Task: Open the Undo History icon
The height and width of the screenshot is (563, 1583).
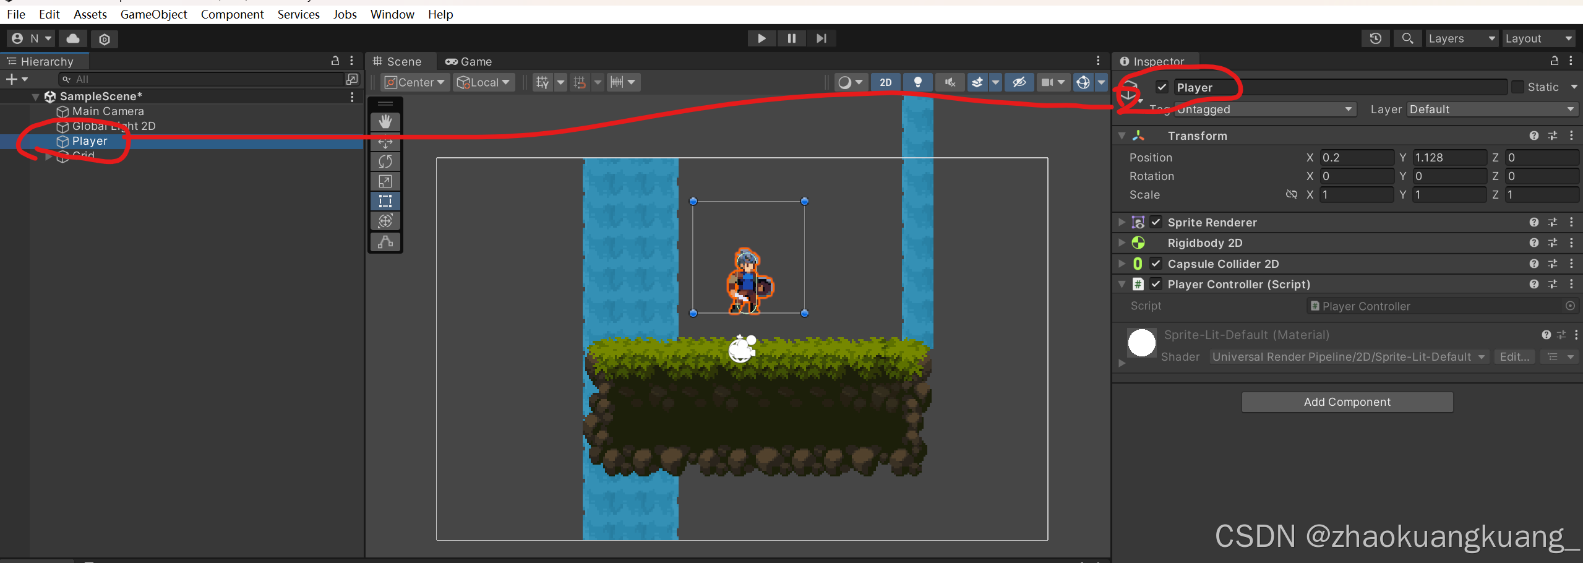Action: (1376, 38)
